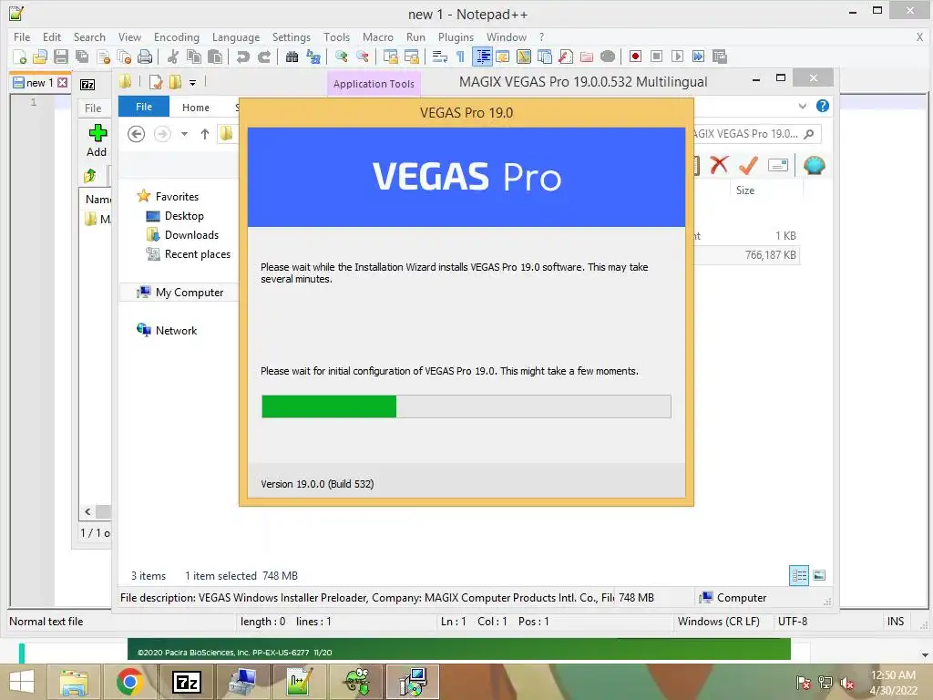Open the Plugins menu in Notepad++

click(456, 36)
